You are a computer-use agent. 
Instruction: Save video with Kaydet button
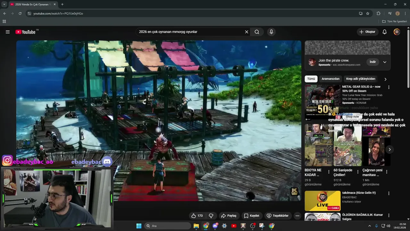[252, 216]
